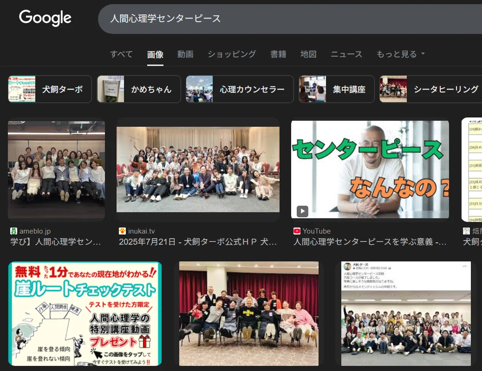This screenshot has height=371, width=482.
Task: Select the 心理カウンセラー suggestion chip
Action: point(240,89)
